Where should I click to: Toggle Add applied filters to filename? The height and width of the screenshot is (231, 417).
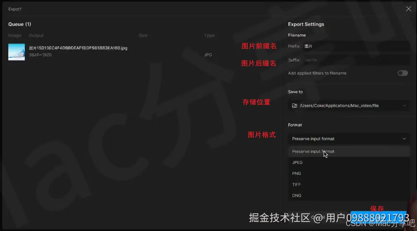coord(403,73)
